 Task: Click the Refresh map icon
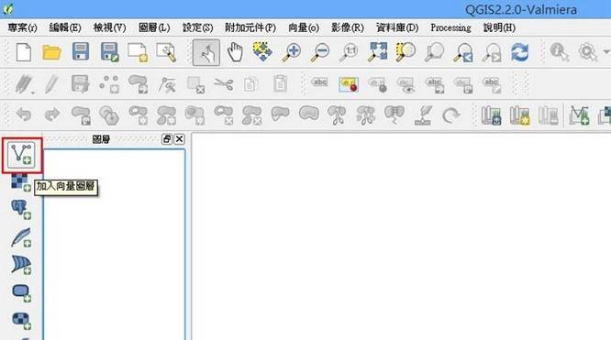520,52
